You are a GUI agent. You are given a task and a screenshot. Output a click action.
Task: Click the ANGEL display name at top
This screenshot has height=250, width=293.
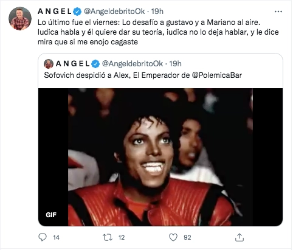tap(55, 12)
